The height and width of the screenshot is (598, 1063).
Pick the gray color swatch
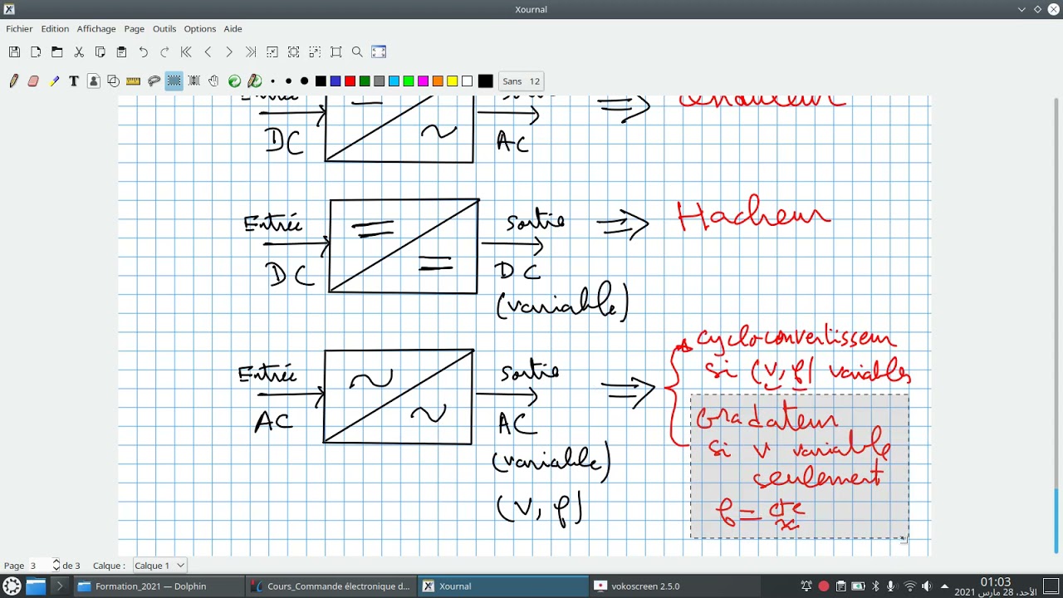coord(379,81)
